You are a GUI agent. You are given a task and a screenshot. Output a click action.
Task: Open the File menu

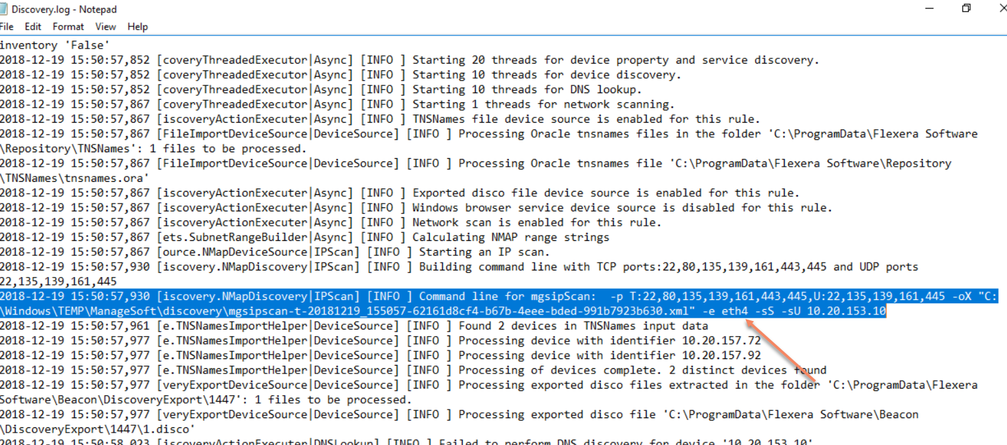(x=7, y=27)
